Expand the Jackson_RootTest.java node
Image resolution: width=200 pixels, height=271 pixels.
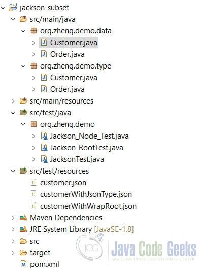[34, 148]
